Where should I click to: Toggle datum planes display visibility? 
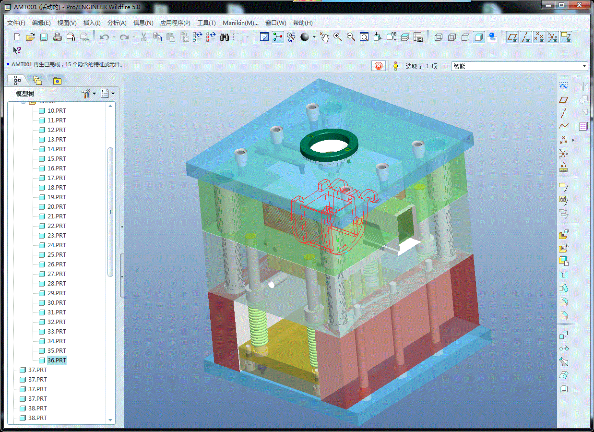click(513, 37)
